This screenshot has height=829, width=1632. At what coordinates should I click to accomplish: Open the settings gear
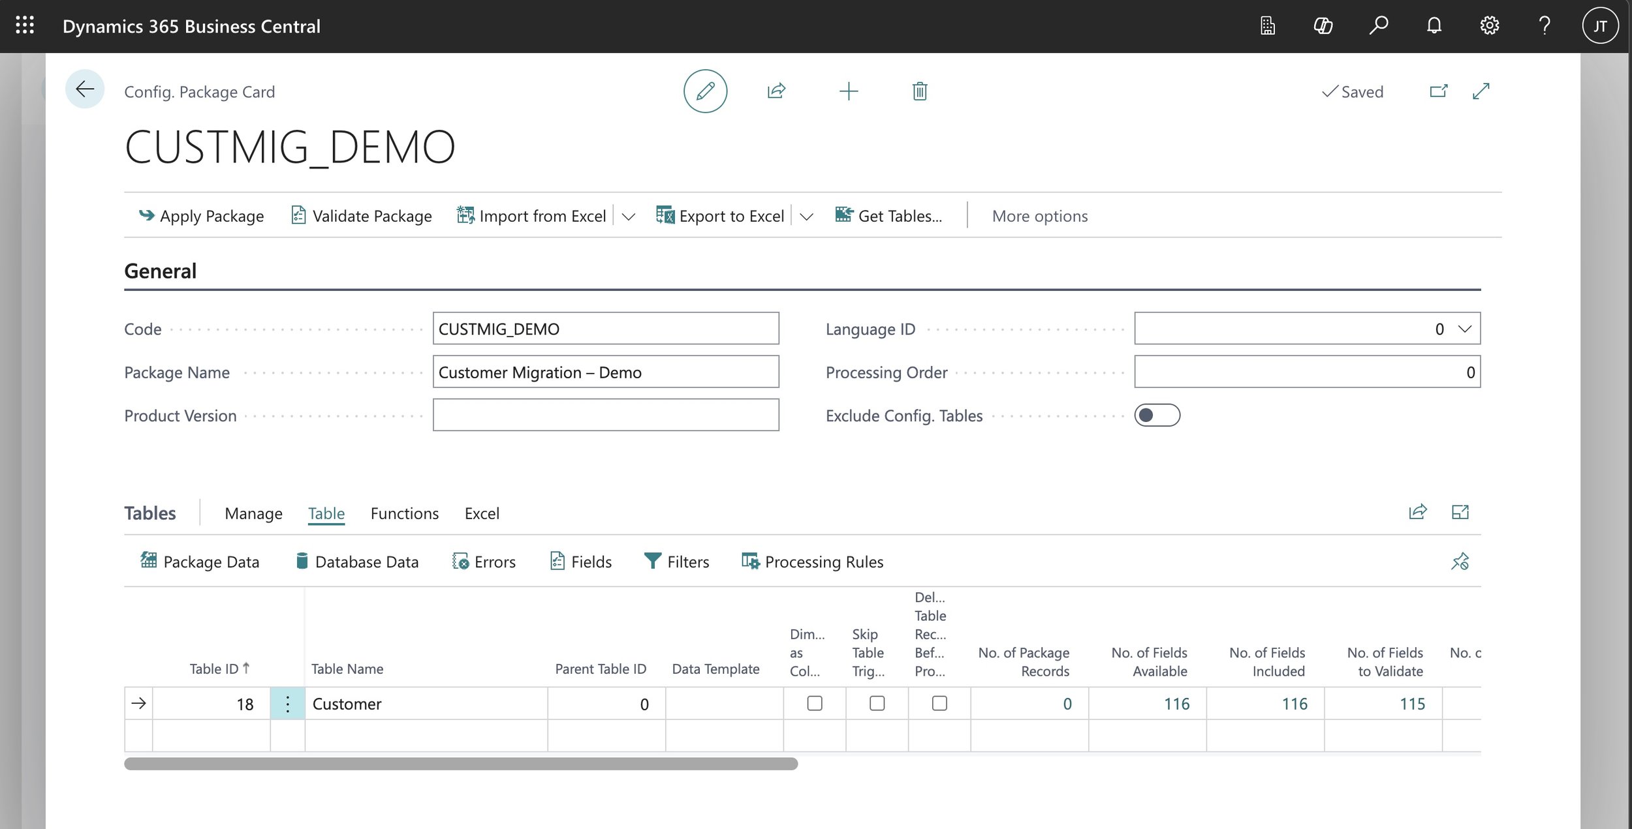click(x=1489, y=25)
